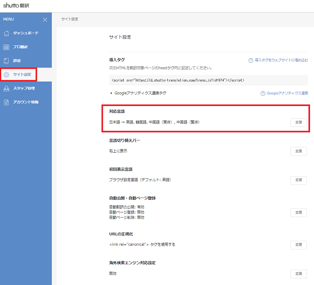The image size is (314, 285).
Task: Click help icon beside Googleアナリティクス連携
Action: (263, 93)
